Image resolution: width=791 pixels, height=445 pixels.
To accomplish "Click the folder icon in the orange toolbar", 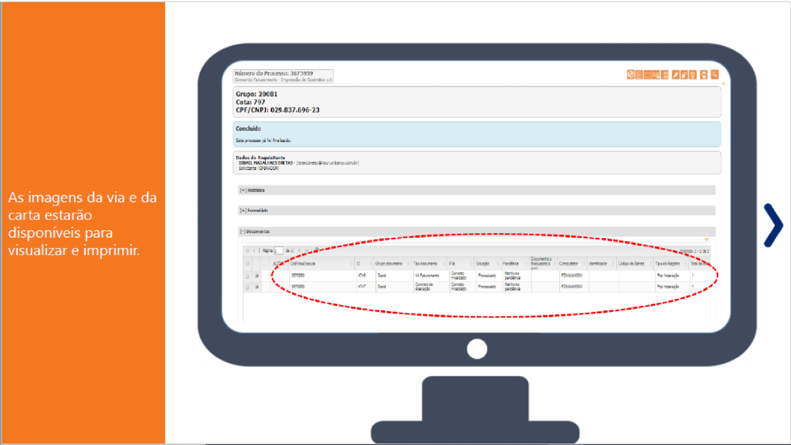I will (648, 75).
